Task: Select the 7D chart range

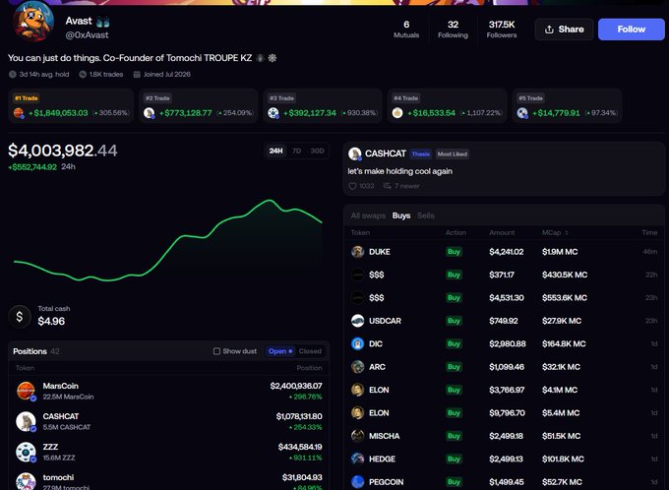Action: pos(296,151)
